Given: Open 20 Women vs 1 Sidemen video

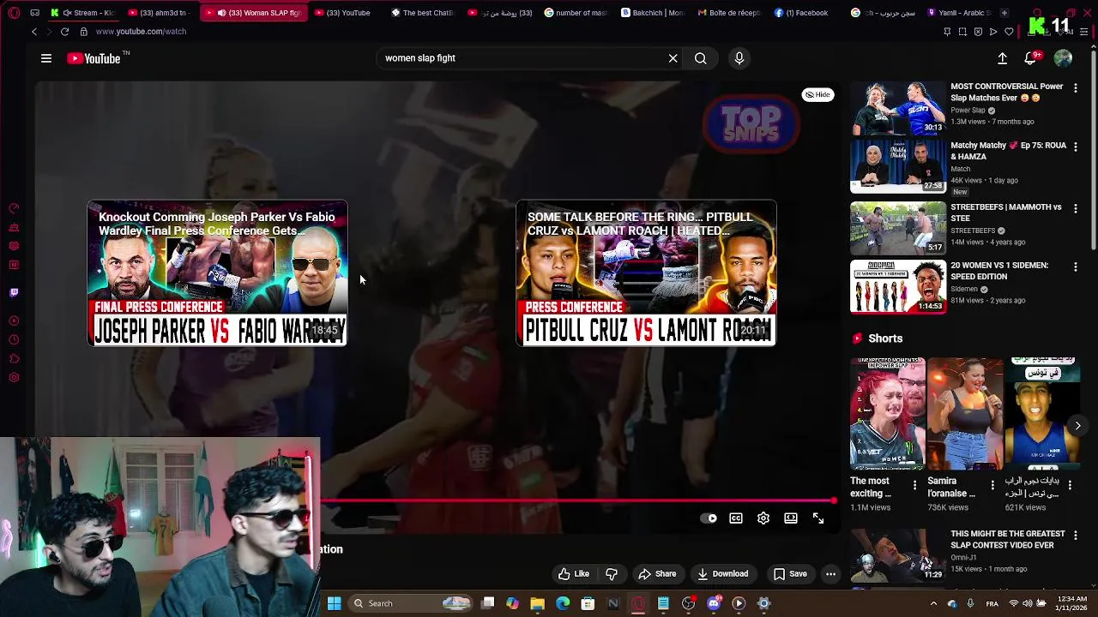Looking at the screenshot, I should pyautogui.click(x=898, y=286).
